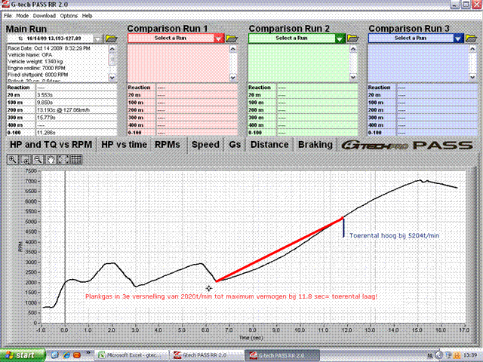
Task: Click the Windows start button
Action: pyautogui.click(x=23, y=355)
